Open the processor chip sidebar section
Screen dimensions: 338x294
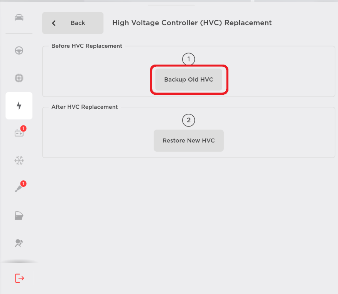point(19,78)
